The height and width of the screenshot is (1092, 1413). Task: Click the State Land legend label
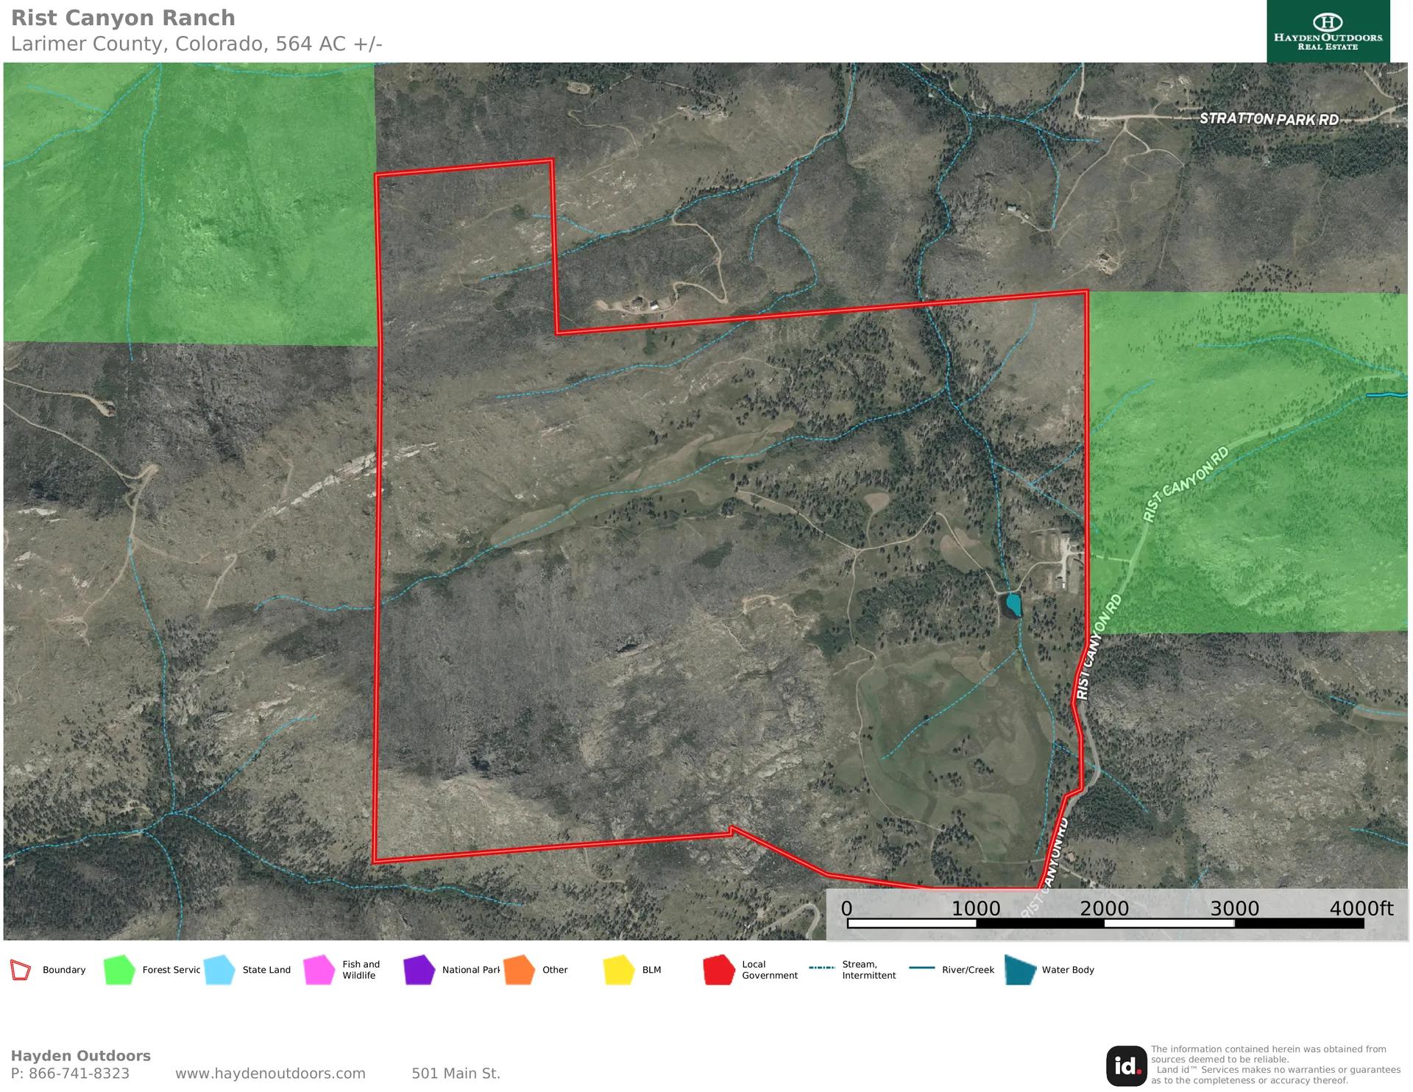point(266,970)
